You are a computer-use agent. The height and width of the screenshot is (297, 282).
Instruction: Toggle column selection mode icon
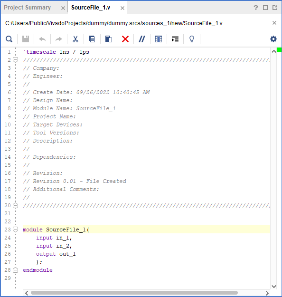(x=159, y=39)
